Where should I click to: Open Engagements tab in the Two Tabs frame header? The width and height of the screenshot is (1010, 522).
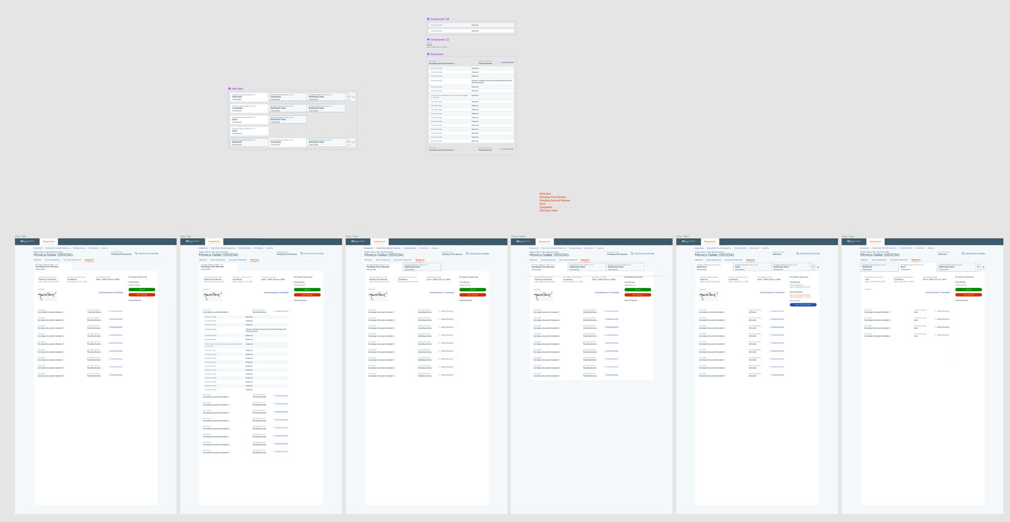pos(379,241)
